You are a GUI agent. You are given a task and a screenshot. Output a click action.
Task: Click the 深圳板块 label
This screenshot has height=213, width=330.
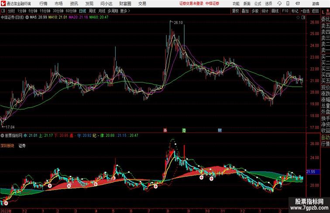[x=7, y=146]
